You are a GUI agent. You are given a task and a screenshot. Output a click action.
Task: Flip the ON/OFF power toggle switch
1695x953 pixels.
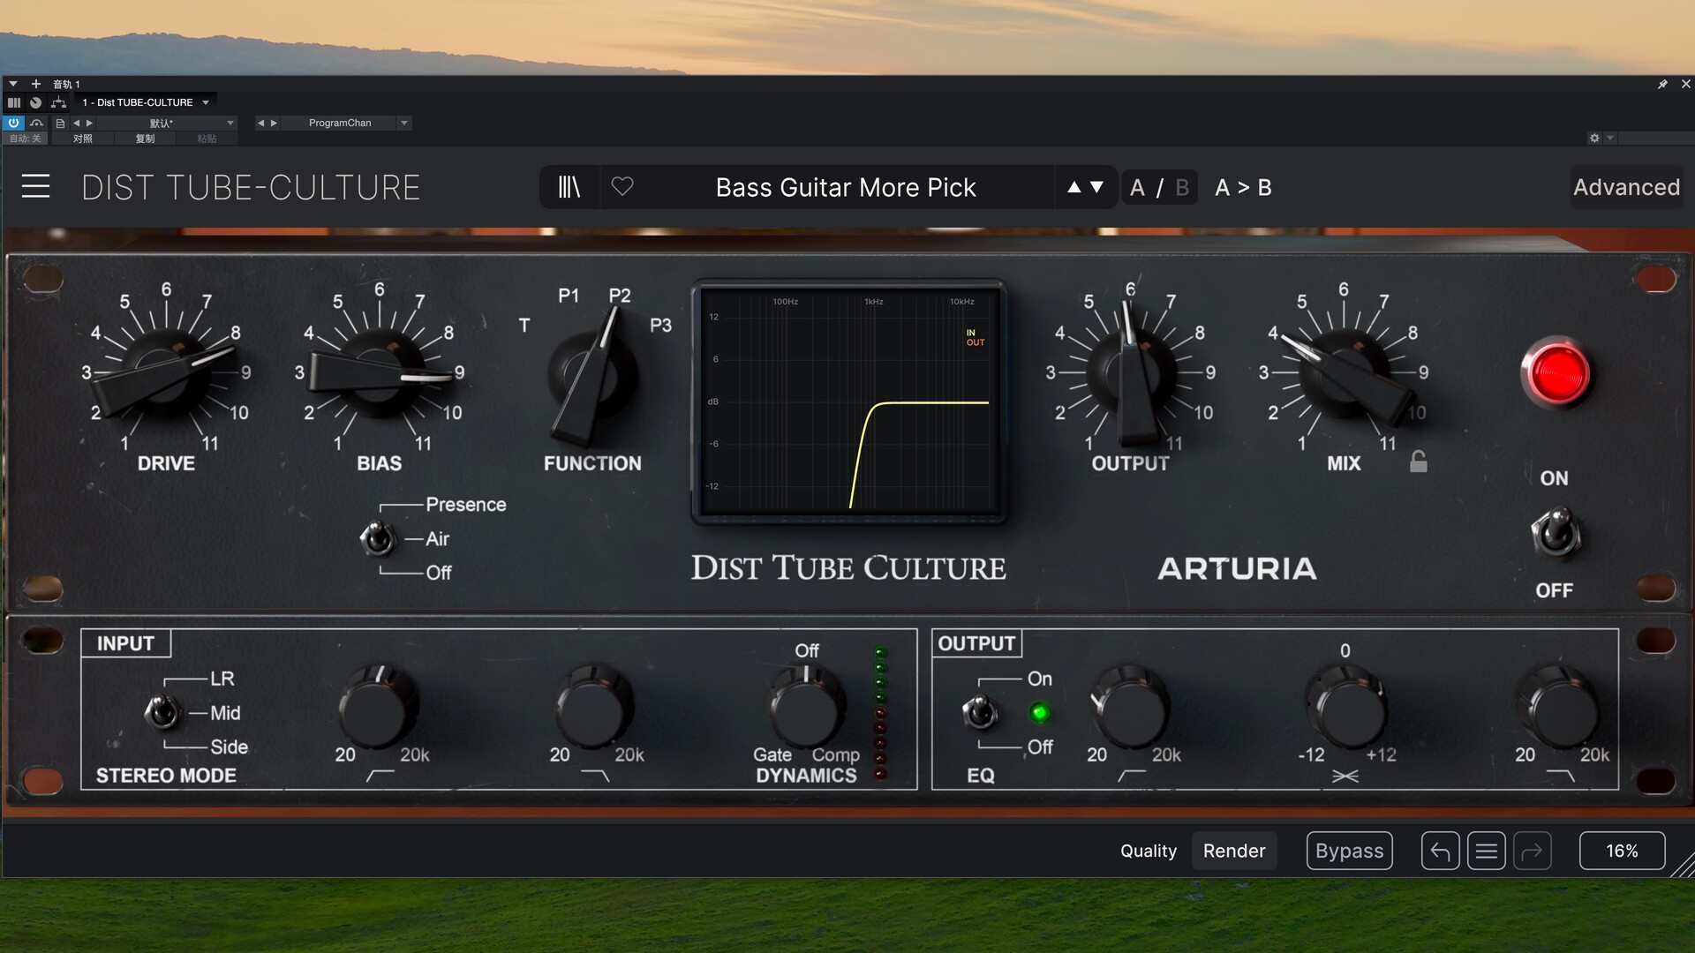(x=1556, y=533)
